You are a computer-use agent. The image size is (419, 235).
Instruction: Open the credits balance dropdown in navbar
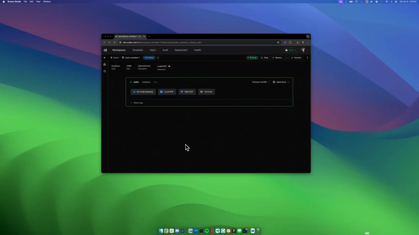(291, 50)
